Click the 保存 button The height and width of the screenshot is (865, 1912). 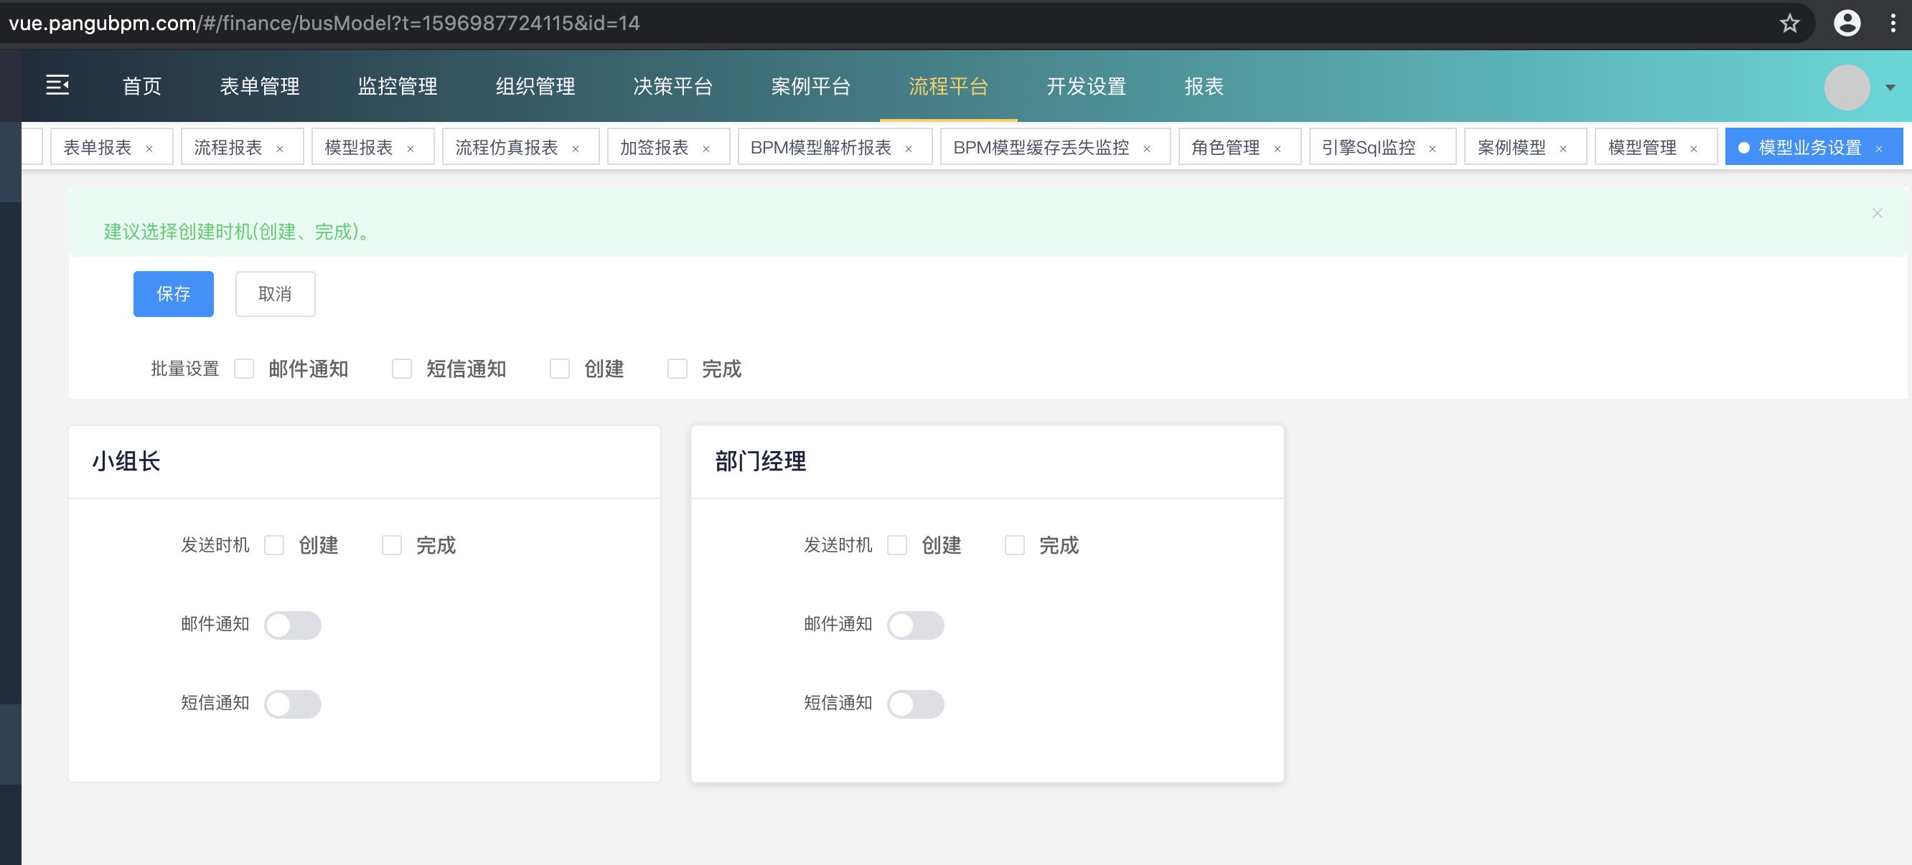[x=174, y=294]
